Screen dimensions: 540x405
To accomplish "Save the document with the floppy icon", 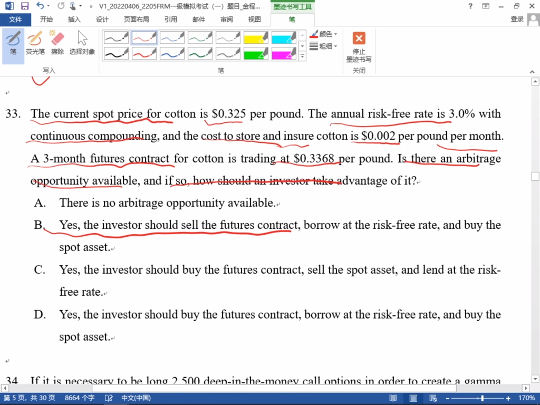I will pyautogui.click(x=24, y=6).
